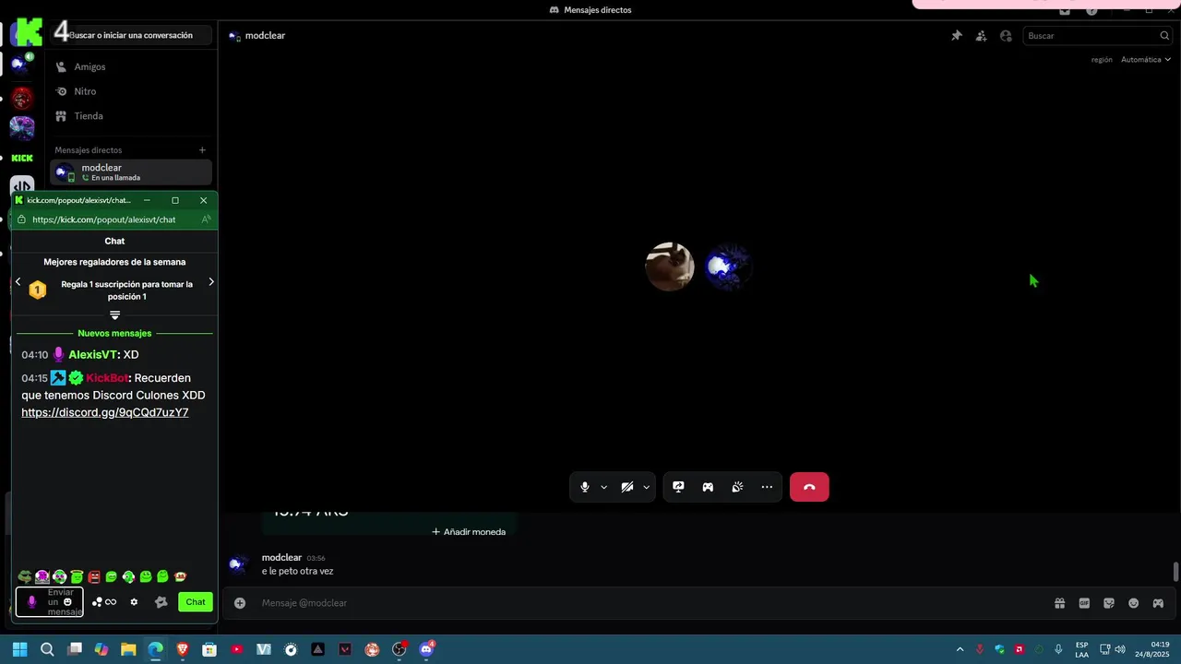
Task: Open the Discord invite link in Kick chat
Action: click(x=104, y=412)
